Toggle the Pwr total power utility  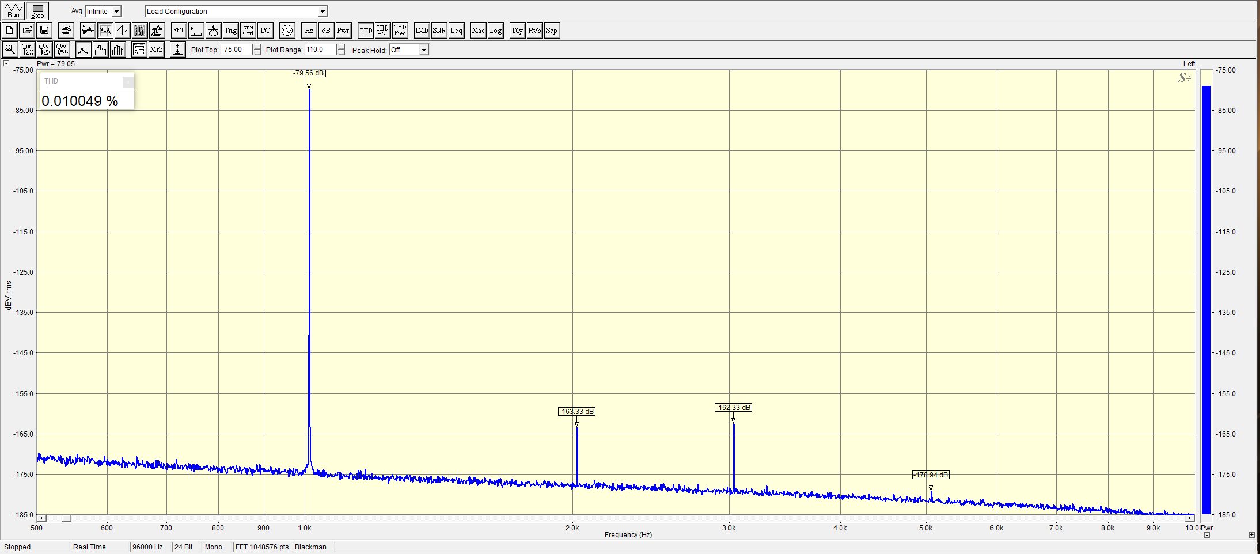pos(344,31)
